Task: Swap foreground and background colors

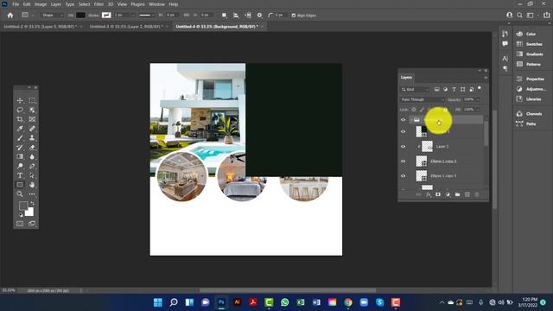Action: pyautogui.click(x=32, y=204)
